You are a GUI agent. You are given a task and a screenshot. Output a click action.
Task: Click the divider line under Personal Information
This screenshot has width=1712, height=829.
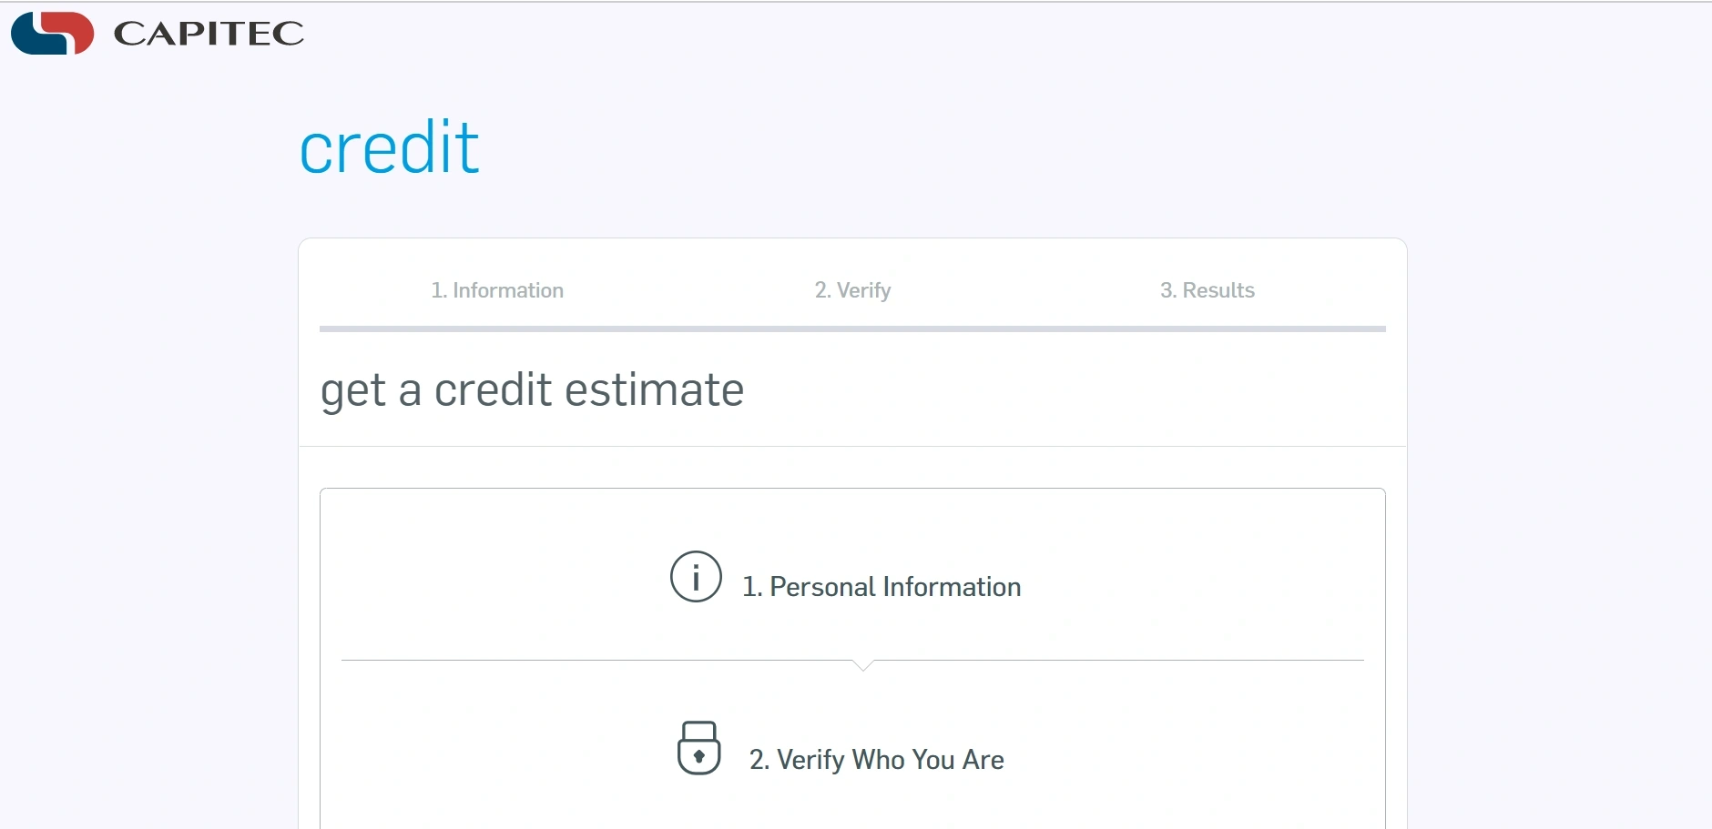coord(592,660)
